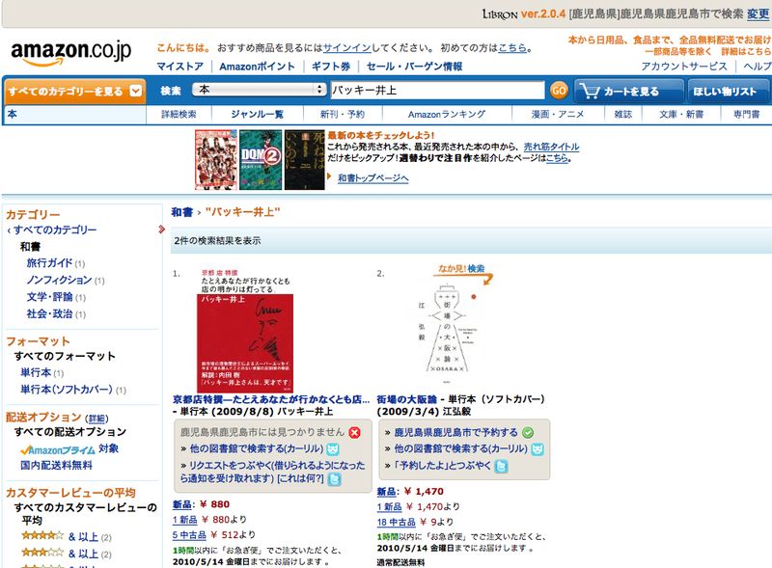Filter by 単行本 format

[x=36, y=372]
